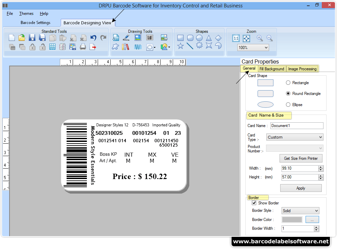Click the Card Name input field
Screen dimensions: 337x249
(297, 126)
